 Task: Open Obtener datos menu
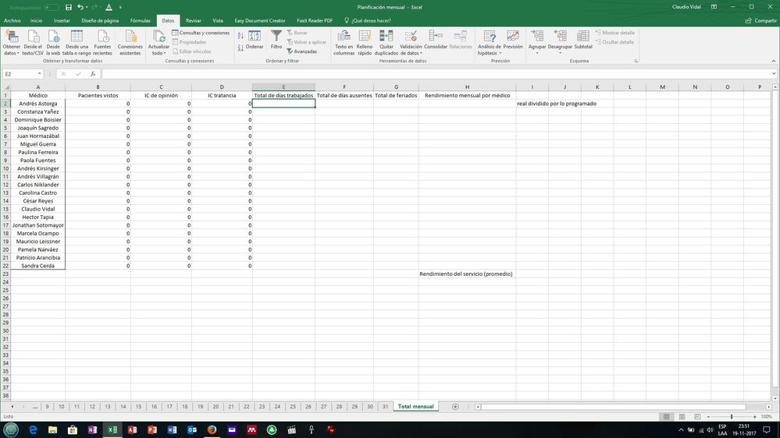pyautogui.click(x=12, y=43)
